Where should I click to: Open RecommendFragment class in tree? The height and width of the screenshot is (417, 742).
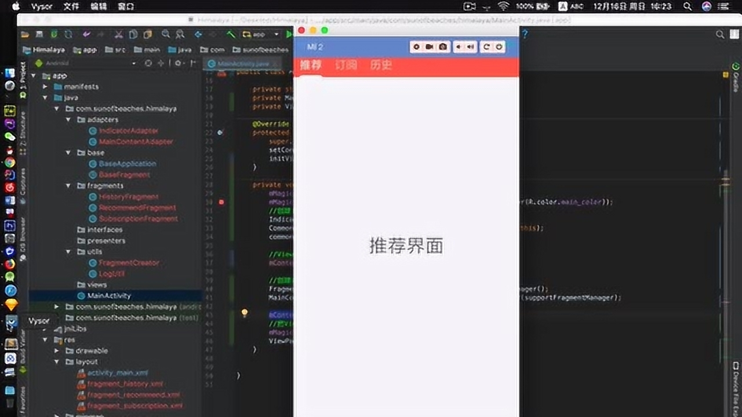[x=132, y=208]
